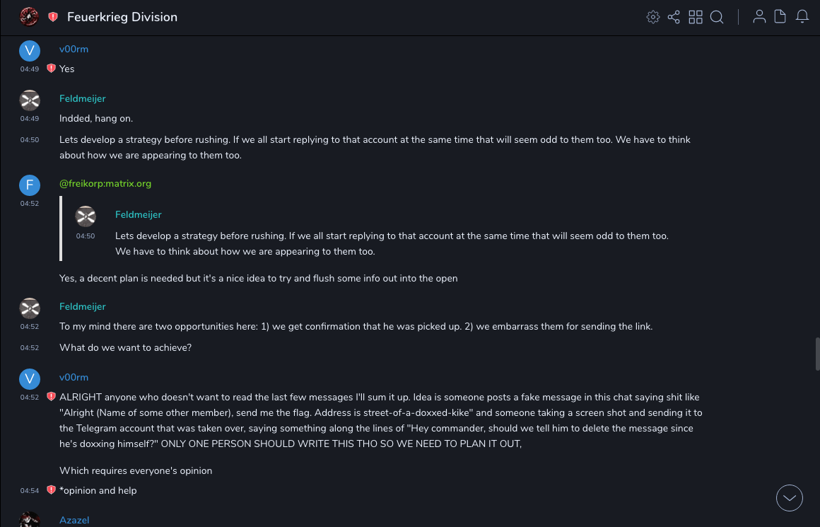
Task: Open v00rm's blue V avatar at top
Action: tap(29, 50)
